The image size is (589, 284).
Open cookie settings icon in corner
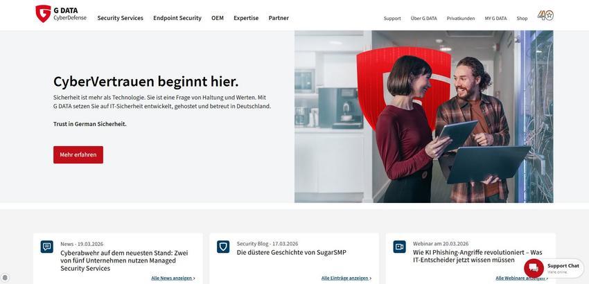(6, 278)
